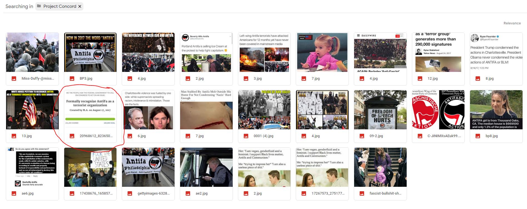527x209 pixels.
Task: Click the image icon under the Man Stabbed article thumbnail
Action: point(188,136)
